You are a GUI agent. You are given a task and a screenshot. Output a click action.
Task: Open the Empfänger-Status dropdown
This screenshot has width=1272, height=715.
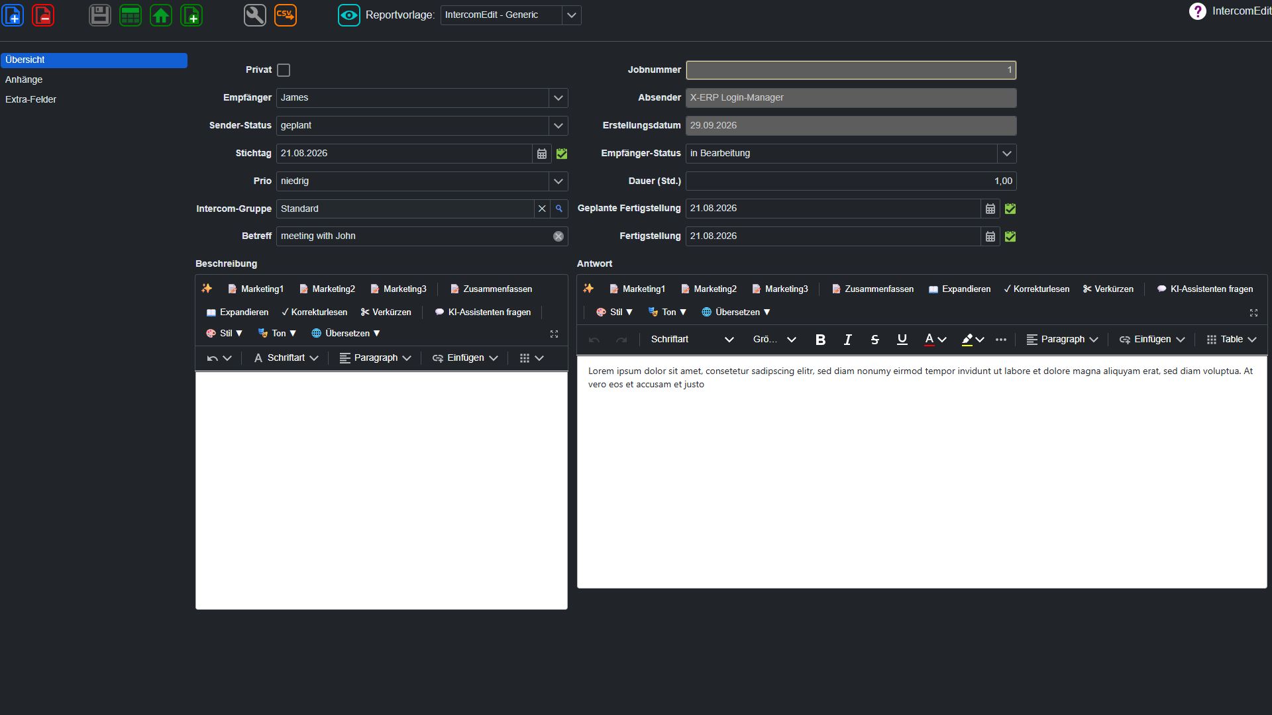tap(1006, 154)
